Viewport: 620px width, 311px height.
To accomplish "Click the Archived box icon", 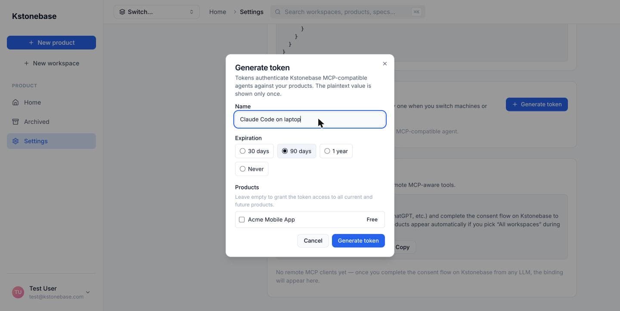I will (15, 122).
